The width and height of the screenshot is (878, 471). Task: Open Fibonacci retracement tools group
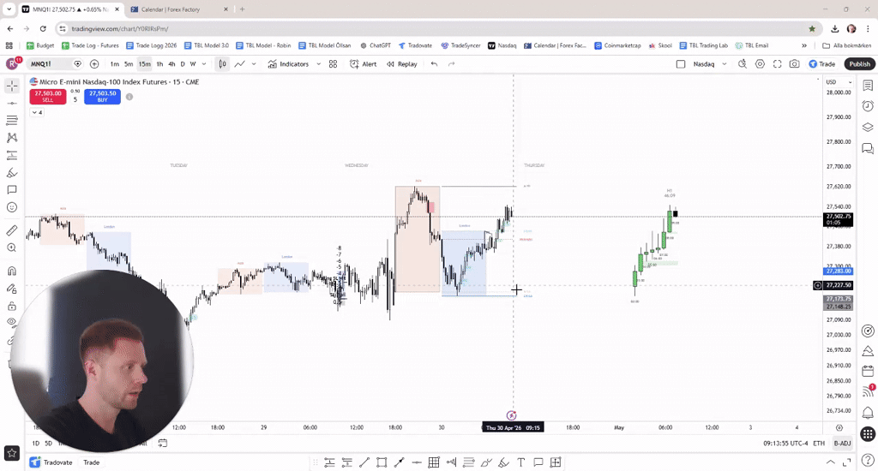12,120
